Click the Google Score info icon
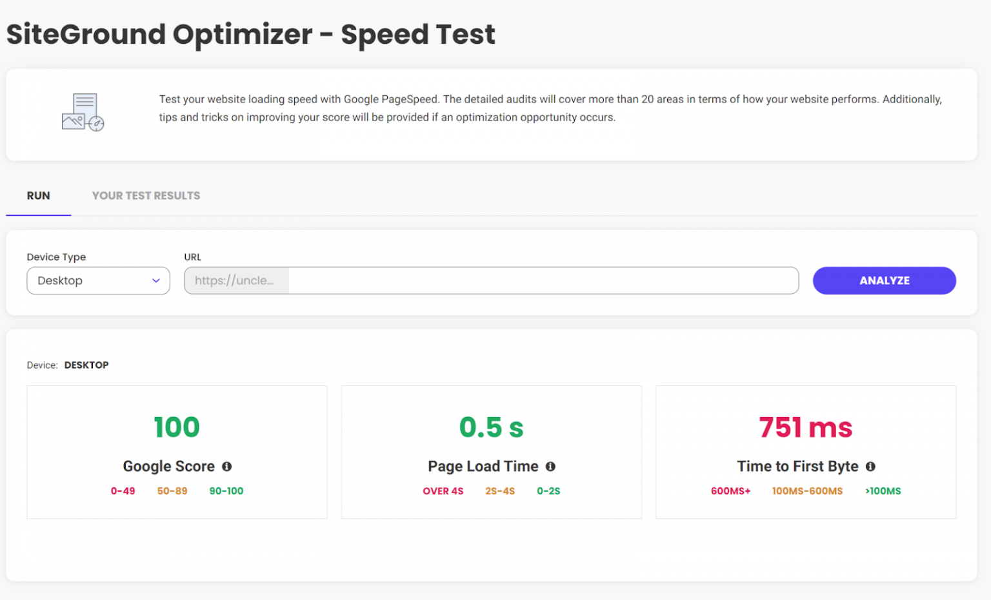Screen dimensions: 991x600 coord(226,466)
